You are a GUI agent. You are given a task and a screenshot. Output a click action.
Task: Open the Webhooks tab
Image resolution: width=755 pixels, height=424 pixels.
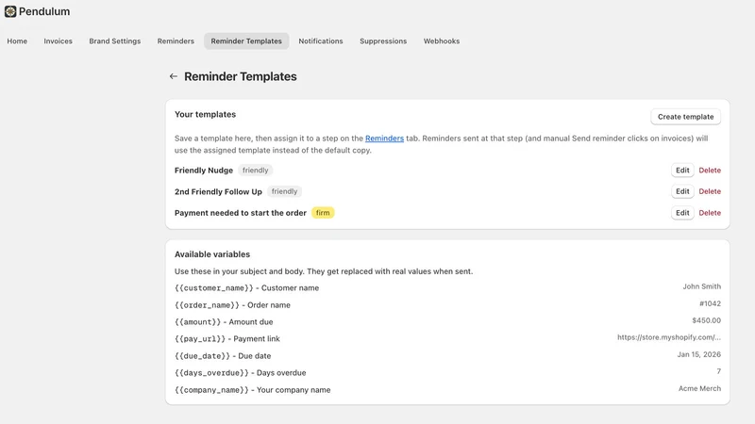[442, 41]
